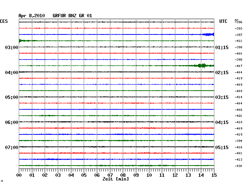The image size is (244, 185).
Task: Click minute tick label "05" on axis
Action: click(84, 175)
